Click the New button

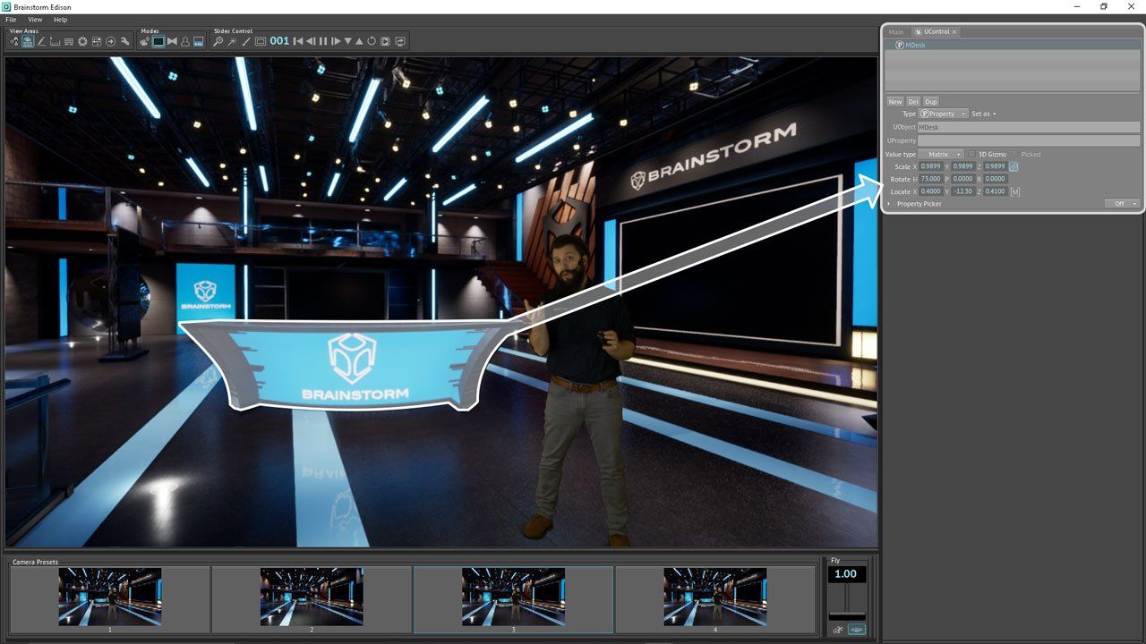894,102
